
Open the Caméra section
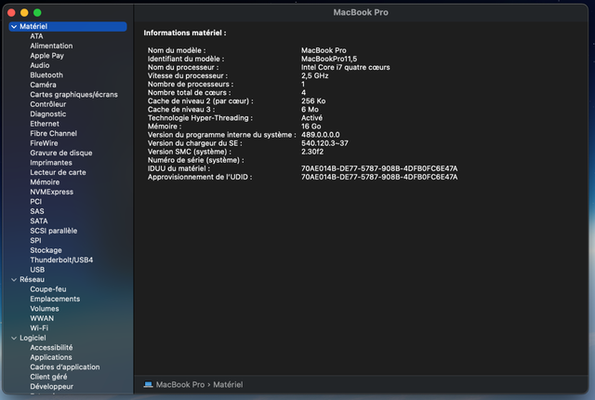click(44, 85)
